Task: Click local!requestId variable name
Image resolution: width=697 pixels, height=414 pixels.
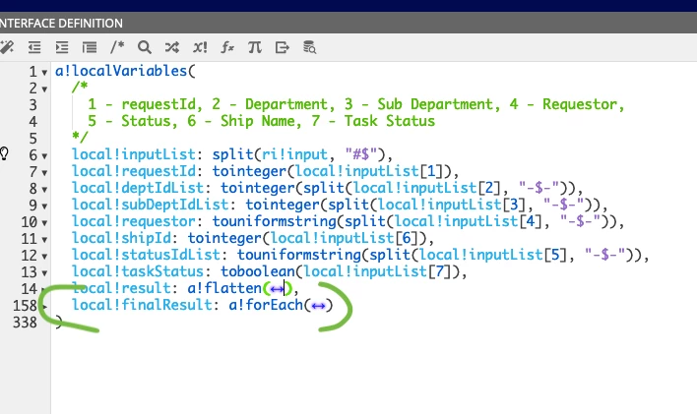Action: [134, 171]
